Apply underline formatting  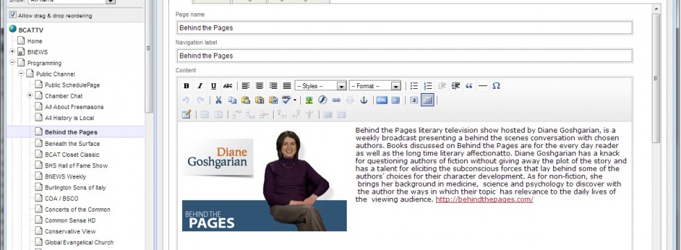pos(213,86)
